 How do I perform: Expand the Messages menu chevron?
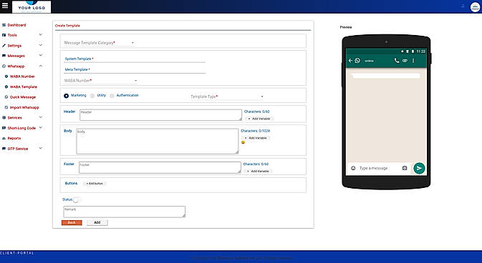point(41,56)
